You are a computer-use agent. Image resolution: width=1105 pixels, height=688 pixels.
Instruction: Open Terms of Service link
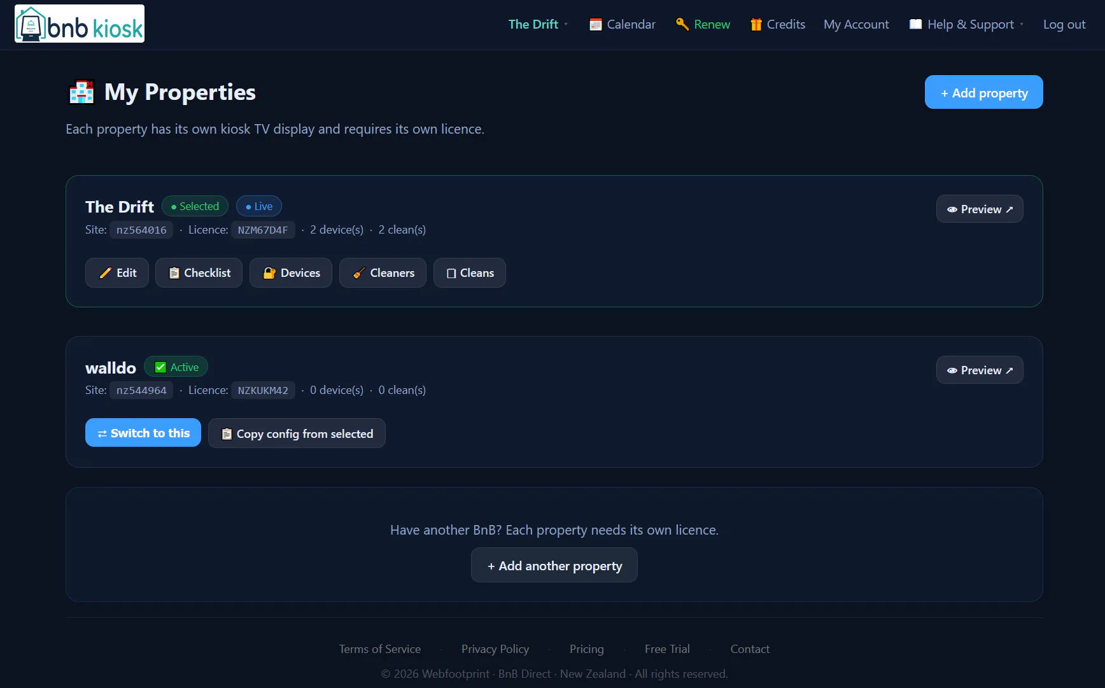click(x=380, y=649)
